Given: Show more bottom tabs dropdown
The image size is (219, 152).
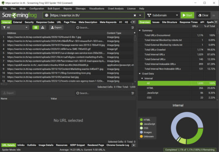Looking at the screenshot, I should pyautogui.click(x=134, y=145).
